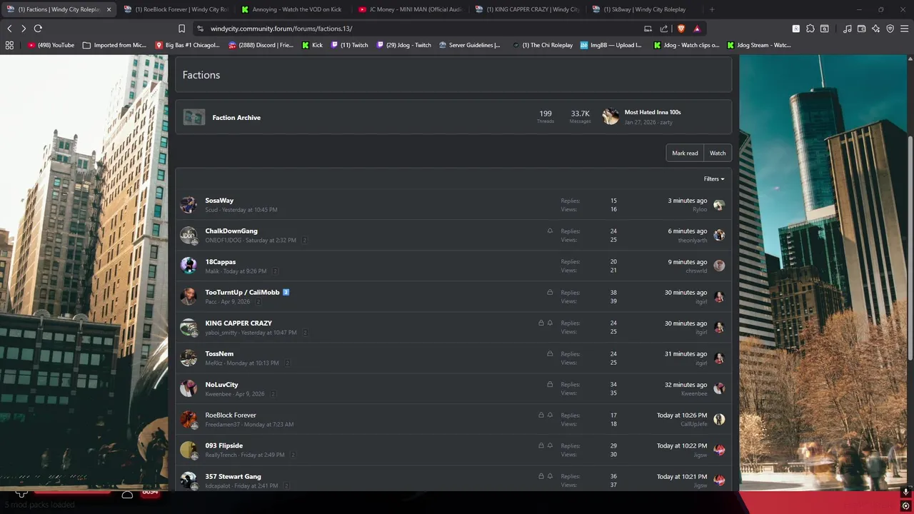Click Scud's avatar on the SosaWay thread
This screenshot has height=514, width=914.
(189, 205)
